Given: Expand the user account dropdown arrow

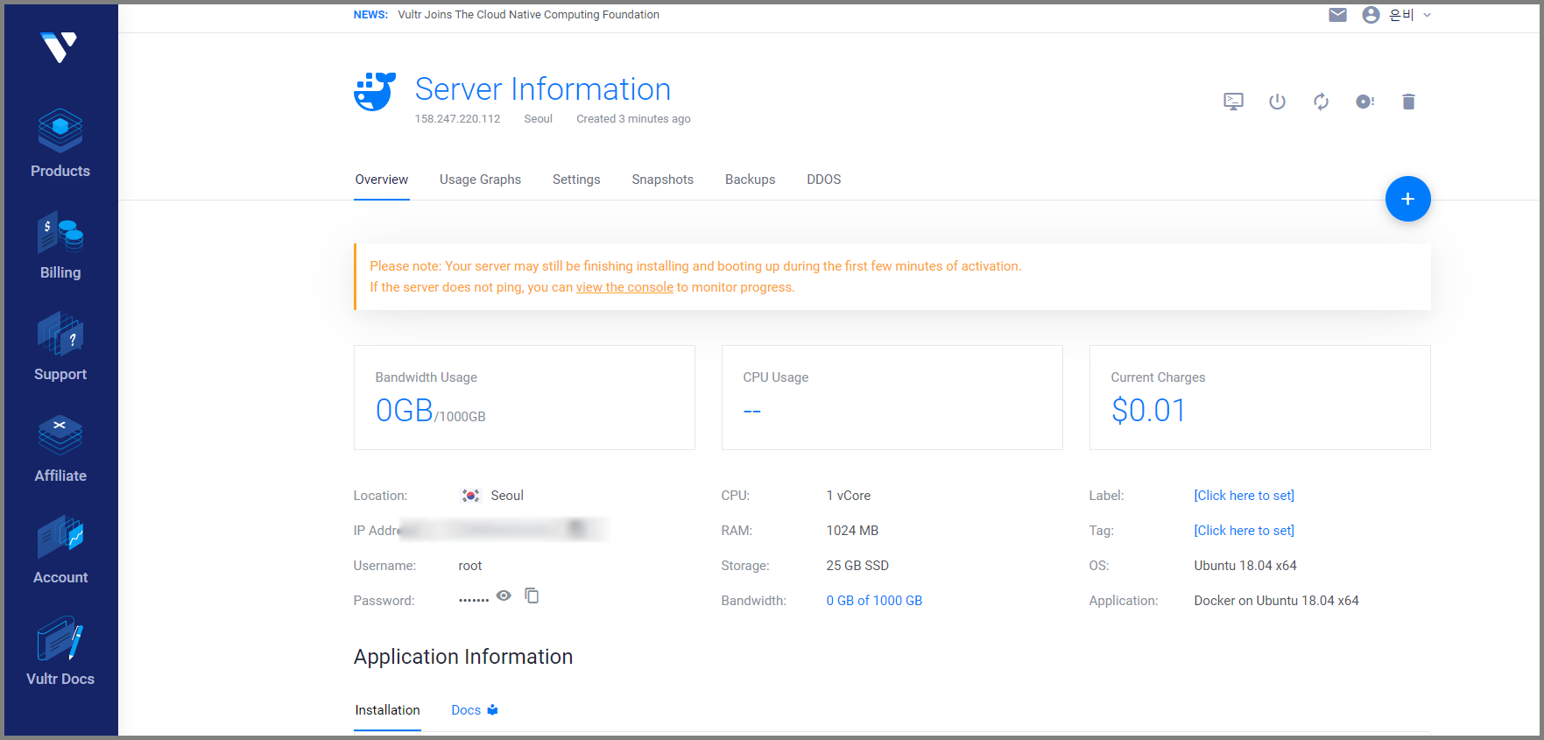Looking at the screenshot, I should tap(1427, 15).
